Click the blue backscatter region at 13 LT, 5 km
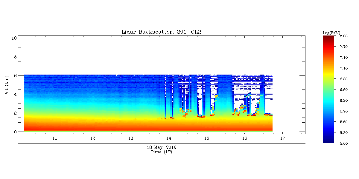Viewport: 359px width, 179px height. (131, 85)
